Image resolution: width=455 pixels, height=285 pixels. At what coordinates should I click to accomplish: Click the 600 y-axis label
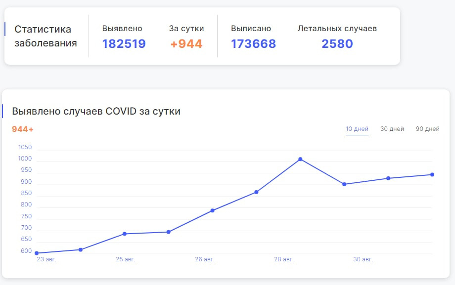26,251
